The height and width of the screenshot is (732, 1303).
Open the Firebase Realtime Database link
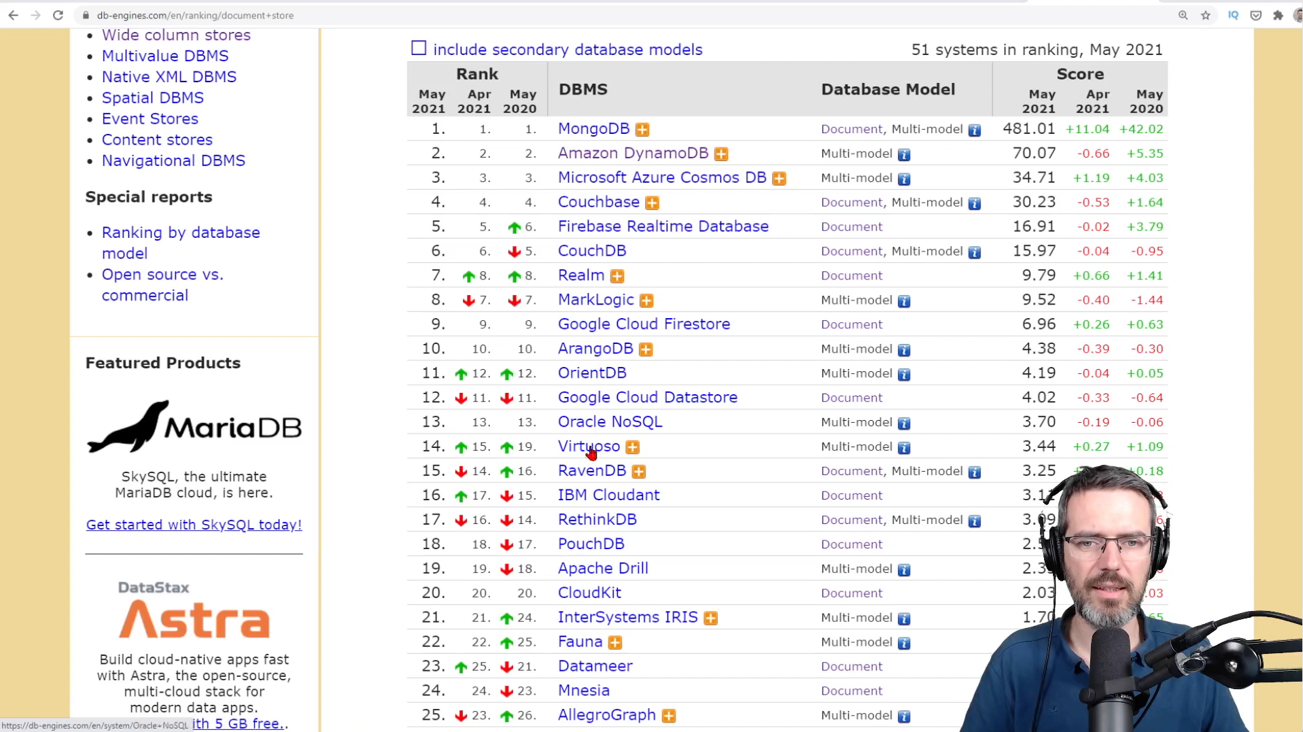[663, 226]
